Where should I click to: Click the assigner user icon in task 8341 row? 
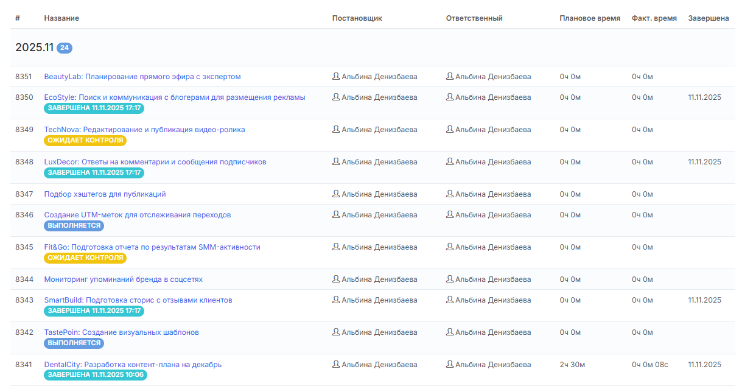tap(336, 365)
